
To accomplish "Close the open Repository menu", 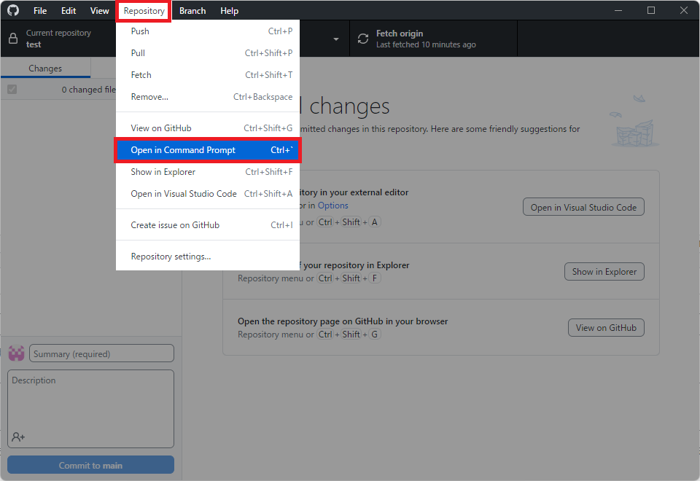I will point(144,11).
